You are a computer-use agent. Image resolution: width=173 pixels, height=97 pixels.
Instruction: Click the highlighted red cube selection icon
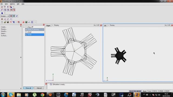(14, 10)
